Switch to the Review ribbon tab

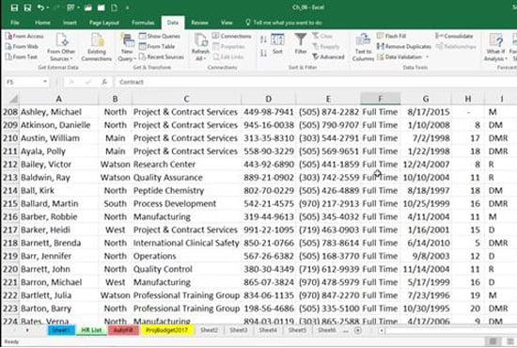(x=199, y=23)
